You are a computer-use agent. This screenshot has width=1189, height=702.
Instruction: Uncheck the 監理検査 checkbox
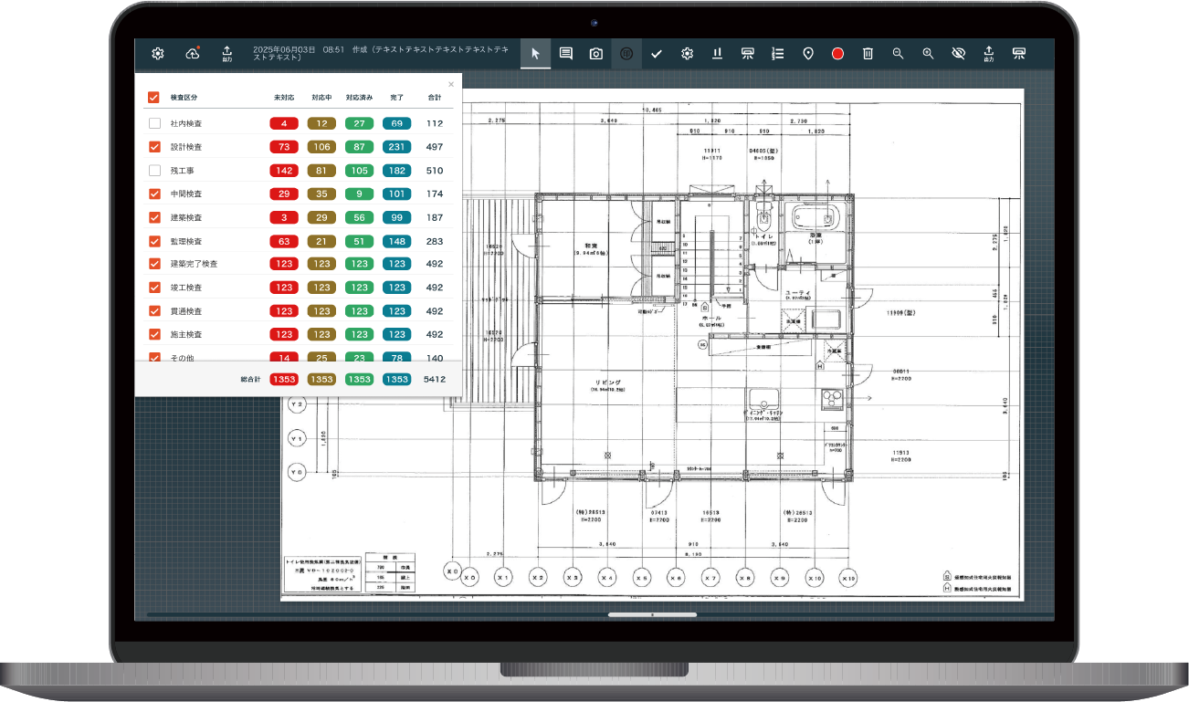click(154, 241)
